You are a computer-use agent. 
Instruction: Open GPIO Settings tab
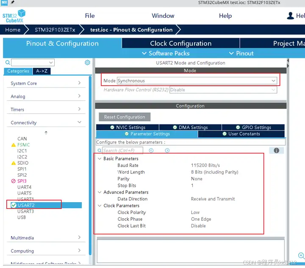pos(253,127)
